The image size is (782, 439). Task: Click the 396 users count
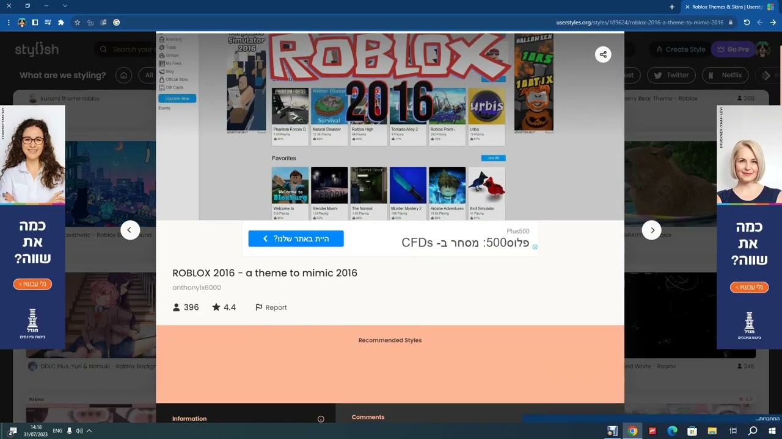[186, 307]
